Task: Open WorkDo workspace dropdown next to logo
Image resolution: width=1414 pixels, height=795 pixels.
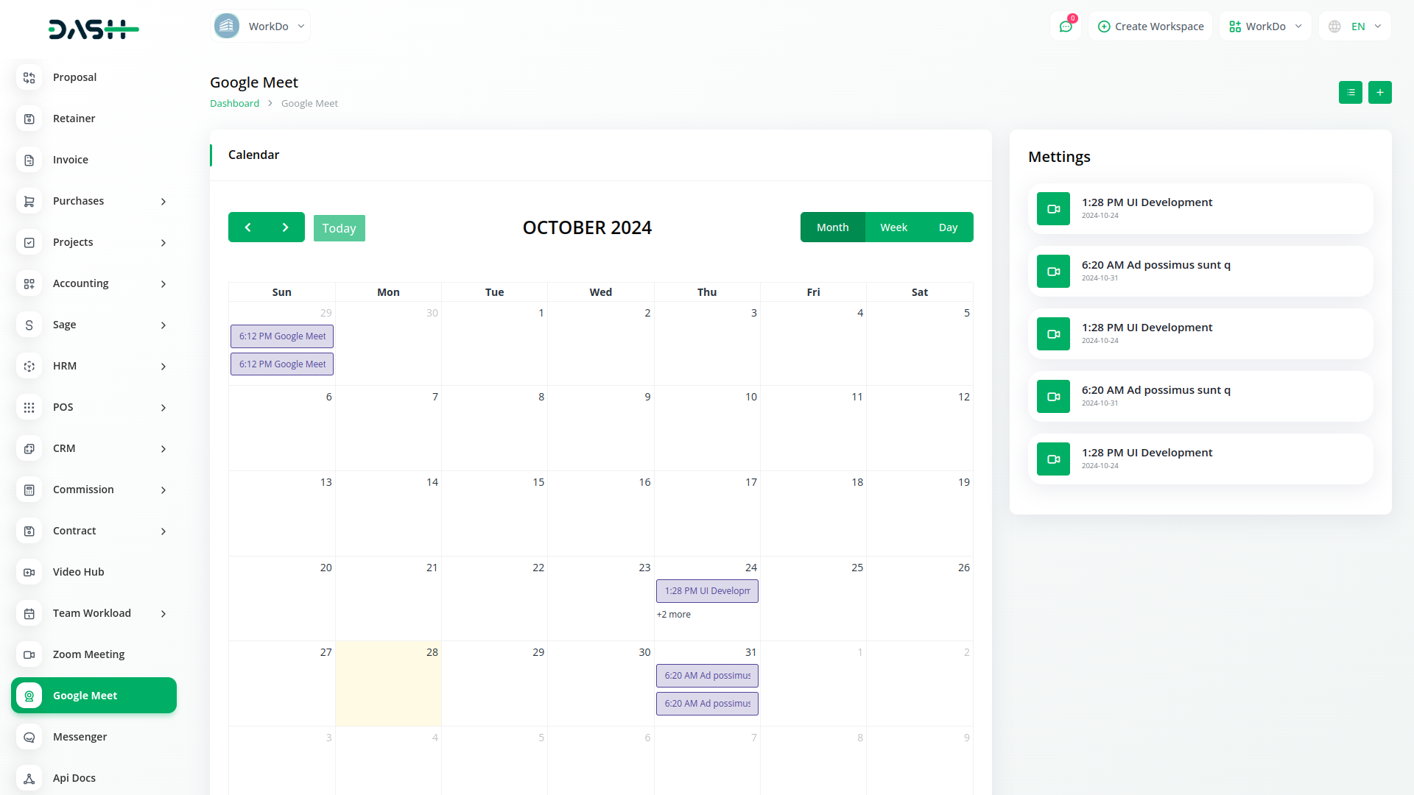Action: (260, 26)
